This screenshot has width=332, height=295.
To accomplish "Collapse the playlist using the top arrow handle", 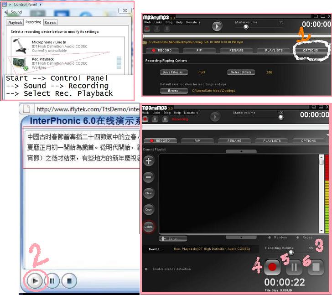I will 241,151.
